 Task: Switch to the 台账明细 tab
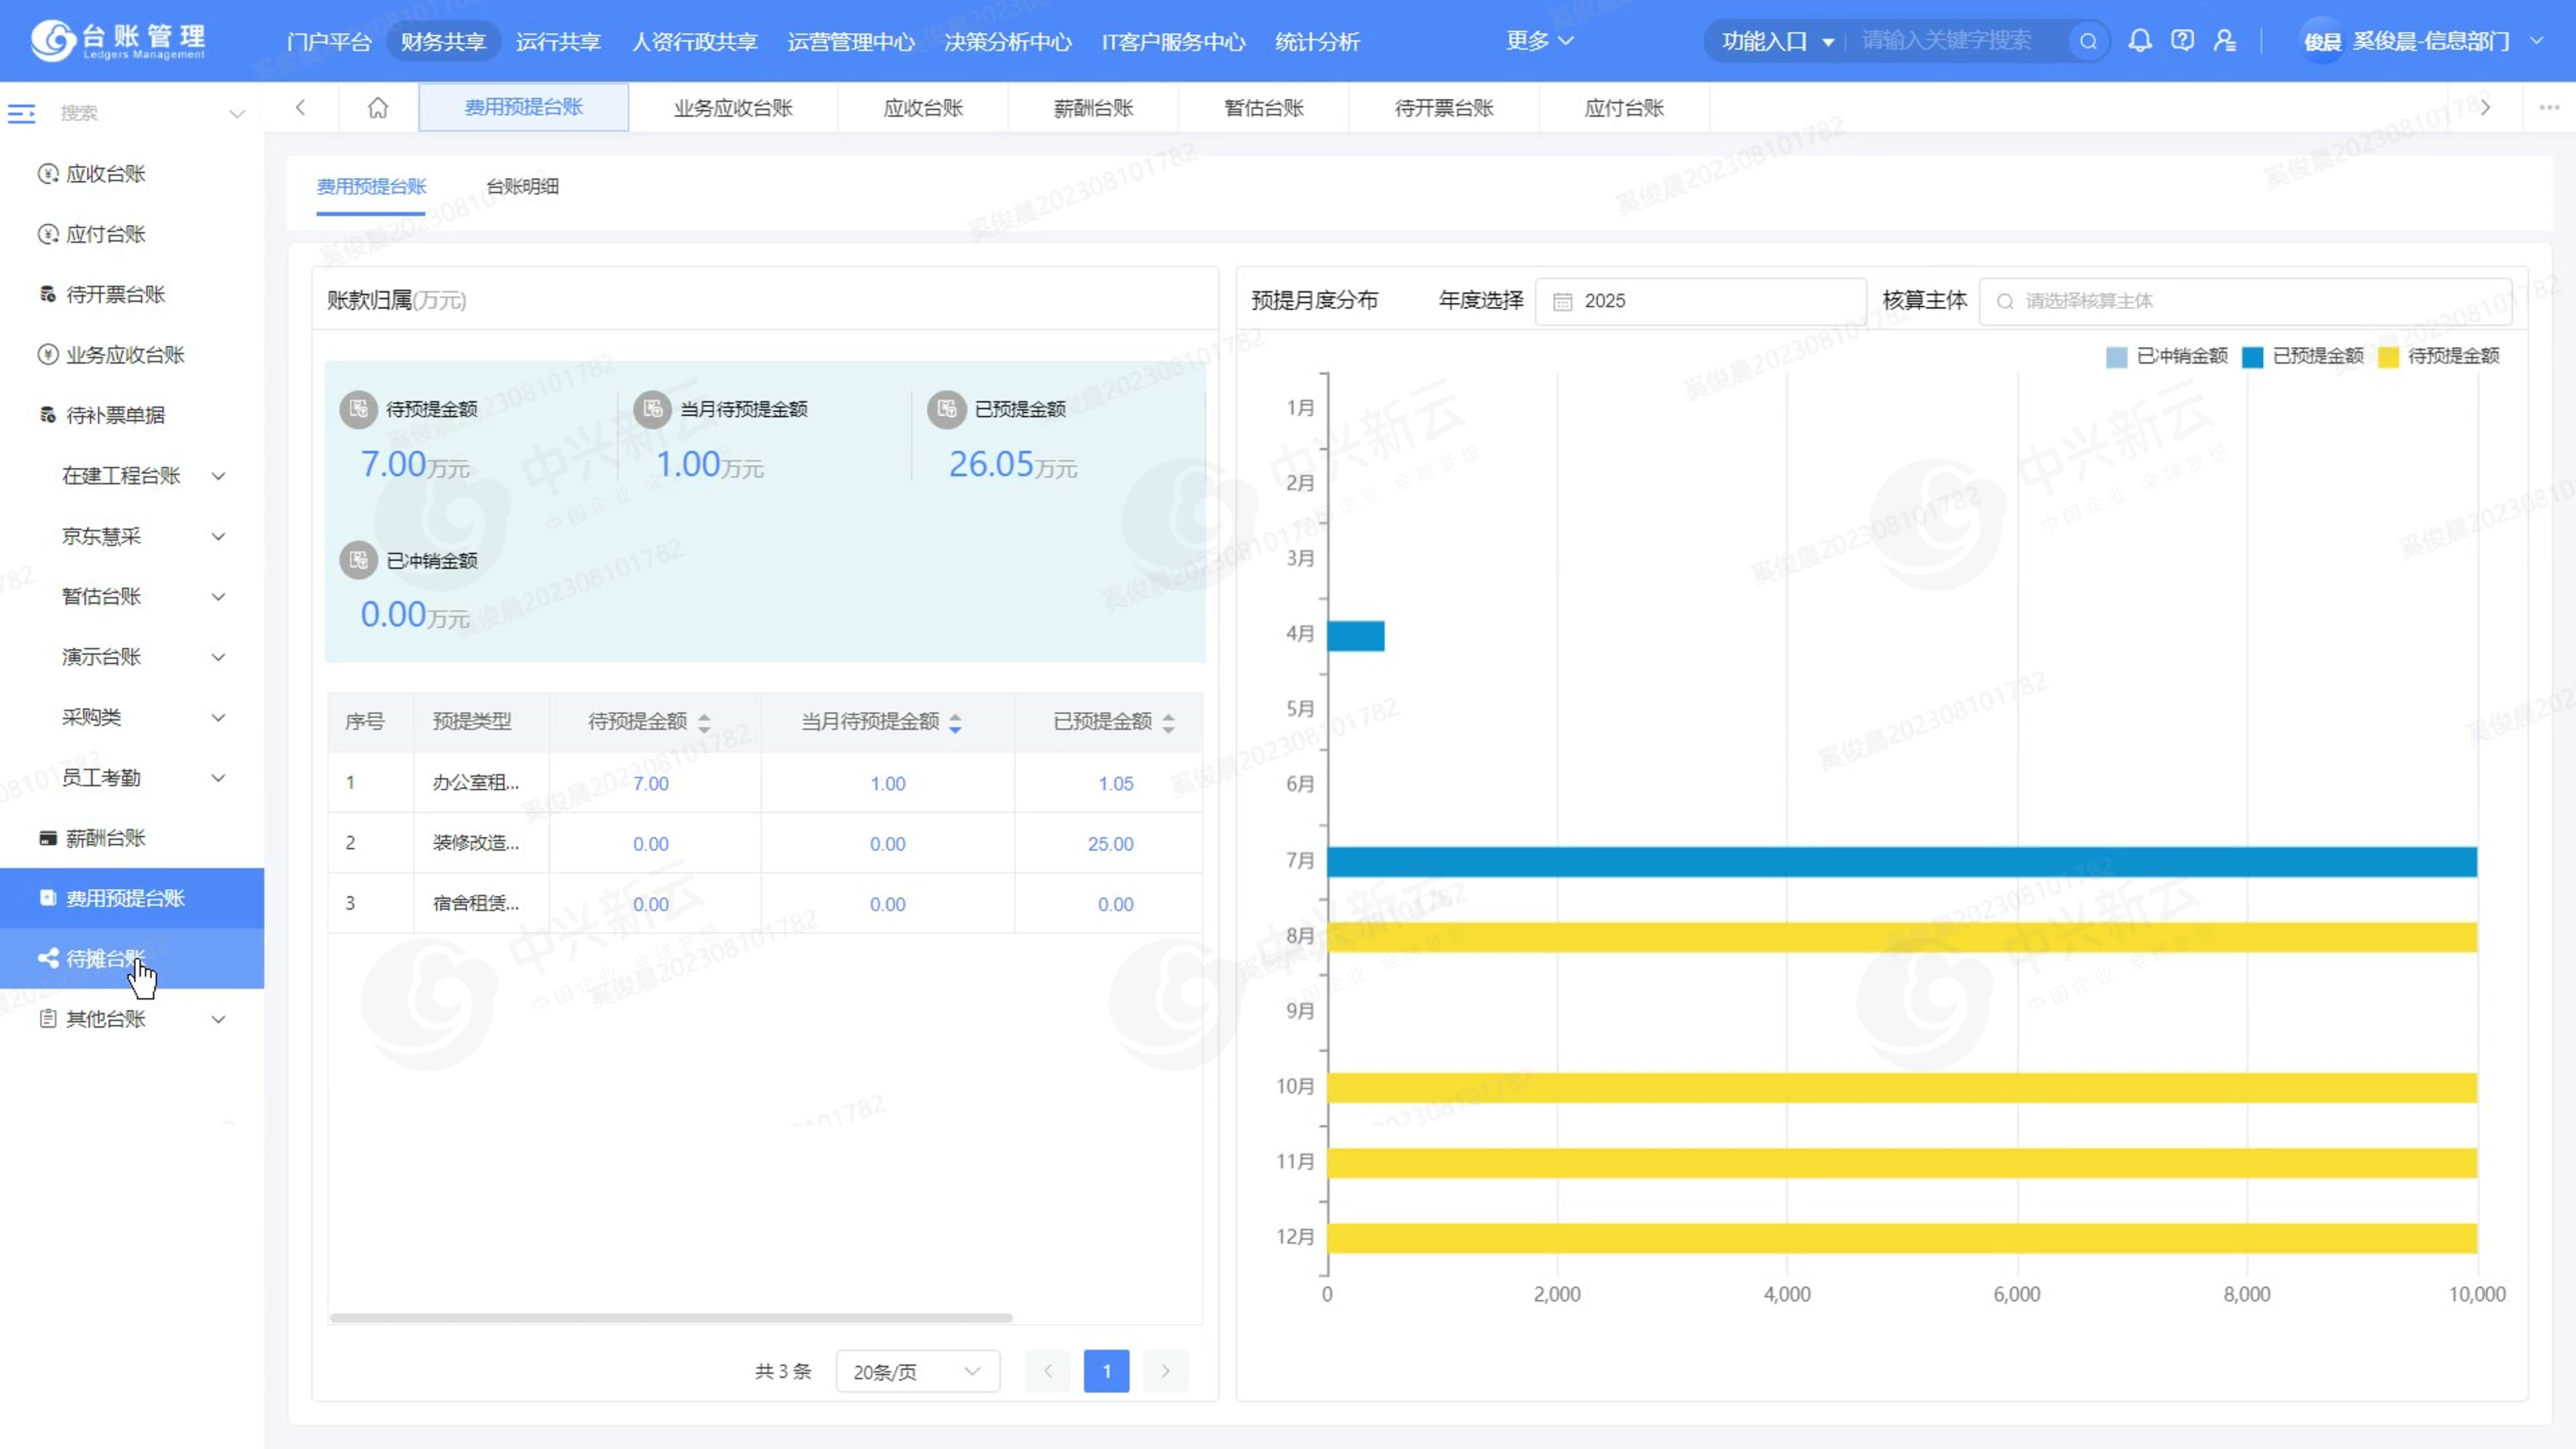(522, 187)
